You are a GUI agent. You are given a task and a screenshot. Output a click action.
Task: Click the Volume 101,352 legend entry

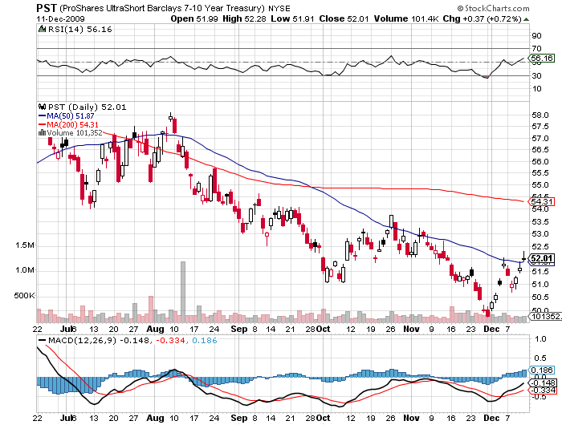75,133
